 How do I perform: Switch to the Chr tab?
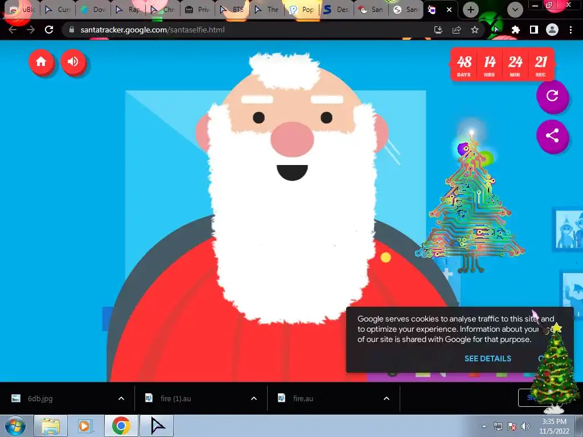coord(162,10)
